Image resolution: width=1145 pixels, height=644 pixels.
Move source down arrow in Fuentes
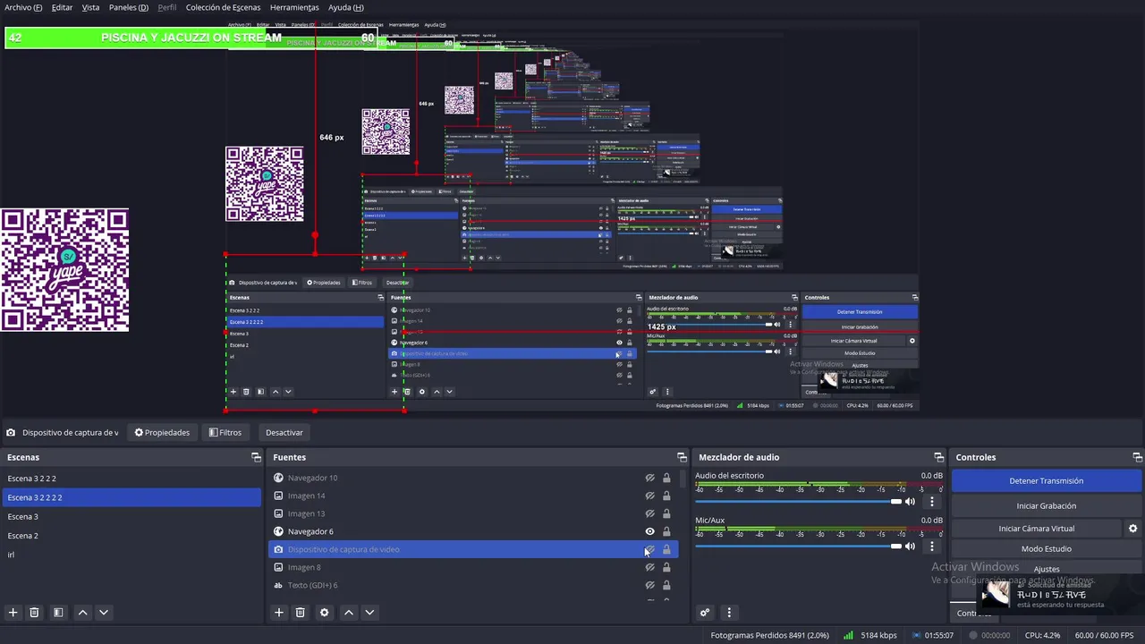point(369,613)
